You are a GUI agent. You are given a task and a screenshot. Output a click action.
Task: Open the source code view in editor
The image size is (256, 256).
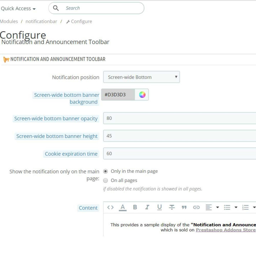coord(110,207)
